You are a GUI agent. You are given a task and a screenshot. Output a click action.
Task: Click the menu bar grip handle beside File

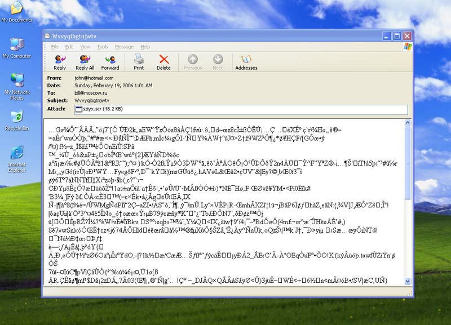(x=45, y=47)
